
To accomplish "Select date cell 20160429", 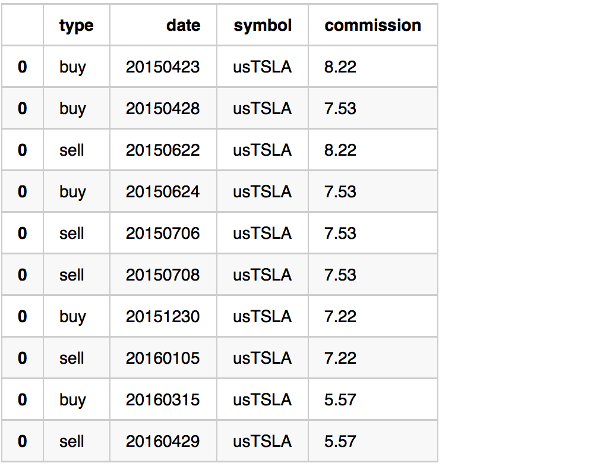I will click(x=163, y=442).
